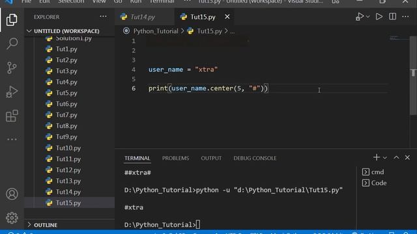Open Manage settings gear icon
Image resolution: width=417 pixels, height=234 pixels.
click(12, 218)
